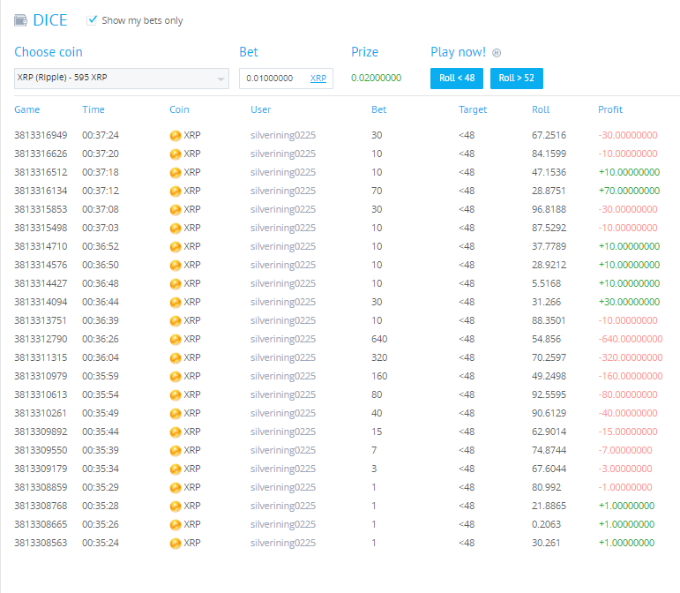Click XRP coin icon in game 3813308563 row

176,543
